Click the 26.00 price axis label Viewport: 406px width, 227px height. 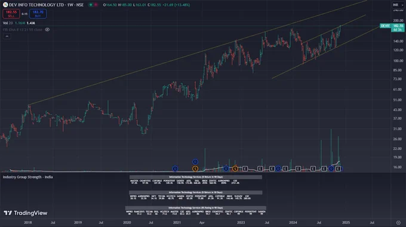click(x=398, y=139)
